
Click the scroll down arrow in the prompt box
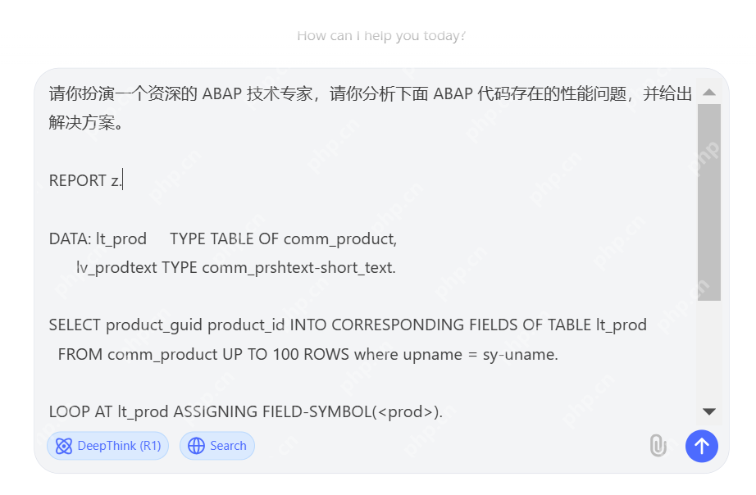(709, 411)
